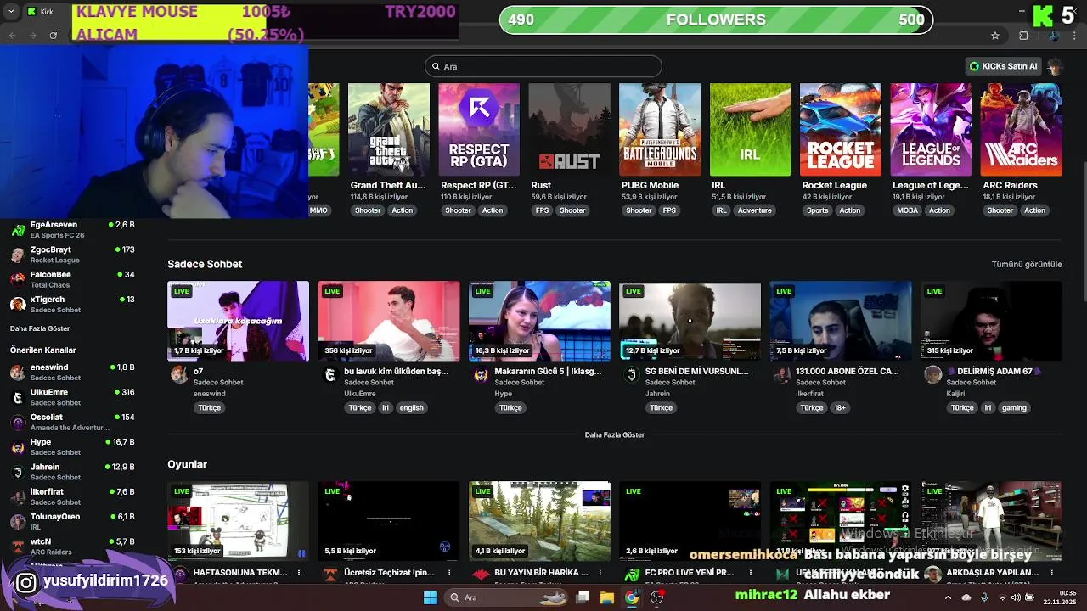1087x611 pixels.
Task: Open wtcN recommended channel in sidebar
Action: click(x=72, y=547)
